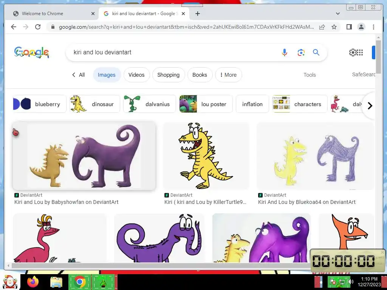This screenshot has width=387, height=290.
Task: Open the volume speaker tray icon
Action: point(350,282)
